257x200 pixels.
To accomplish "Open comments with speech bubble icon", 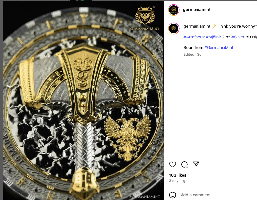I will point(184,164).
